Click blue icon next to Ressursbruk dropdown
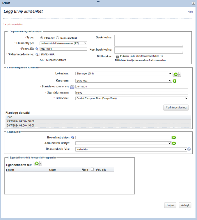 coord(189,149)
